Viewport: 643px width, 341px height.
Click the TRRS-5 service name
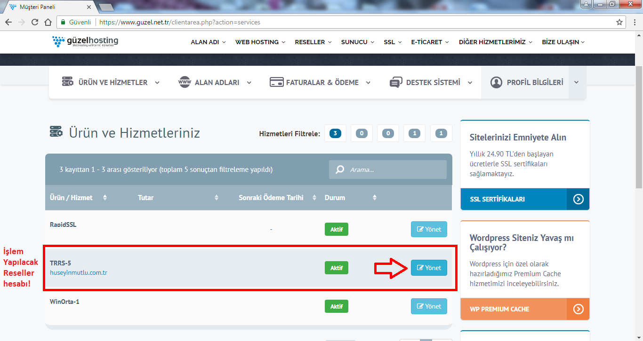click(60, 263)
